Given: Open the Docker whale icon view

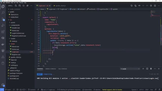Looking at the screenshot, I should coord(3,44).
